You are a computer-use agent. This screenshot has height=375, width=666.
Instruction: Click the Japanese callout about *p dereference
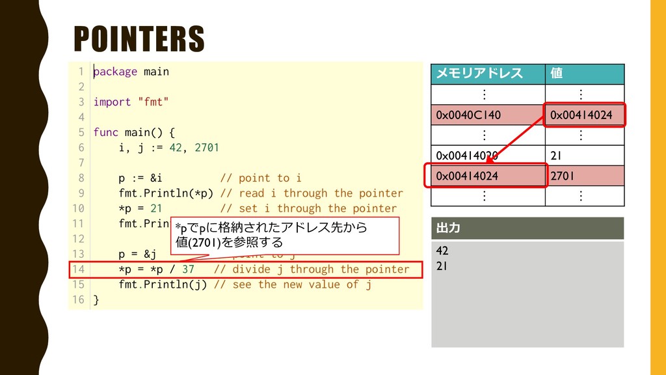(285, 236)
